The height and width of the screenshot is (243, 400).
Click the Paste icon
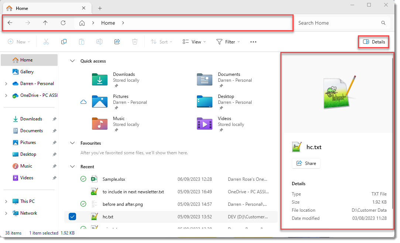point(81,42)
